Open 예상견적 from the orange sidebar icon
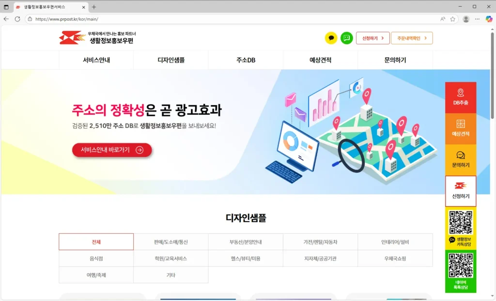Screen dimensions: 496x301 461,128
